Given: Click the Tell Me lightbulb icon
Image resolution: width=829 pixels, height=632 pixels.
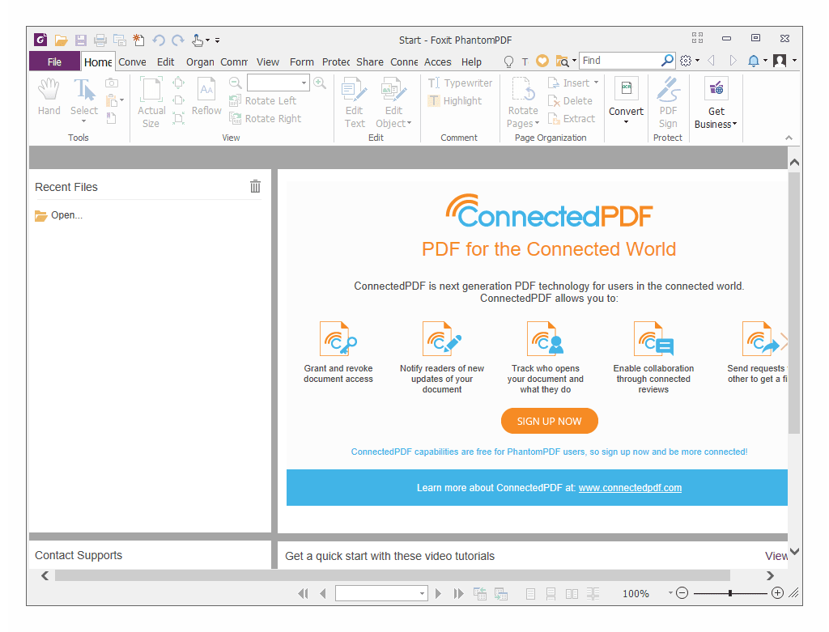Looking at the screenshot, I should [508, 62].
